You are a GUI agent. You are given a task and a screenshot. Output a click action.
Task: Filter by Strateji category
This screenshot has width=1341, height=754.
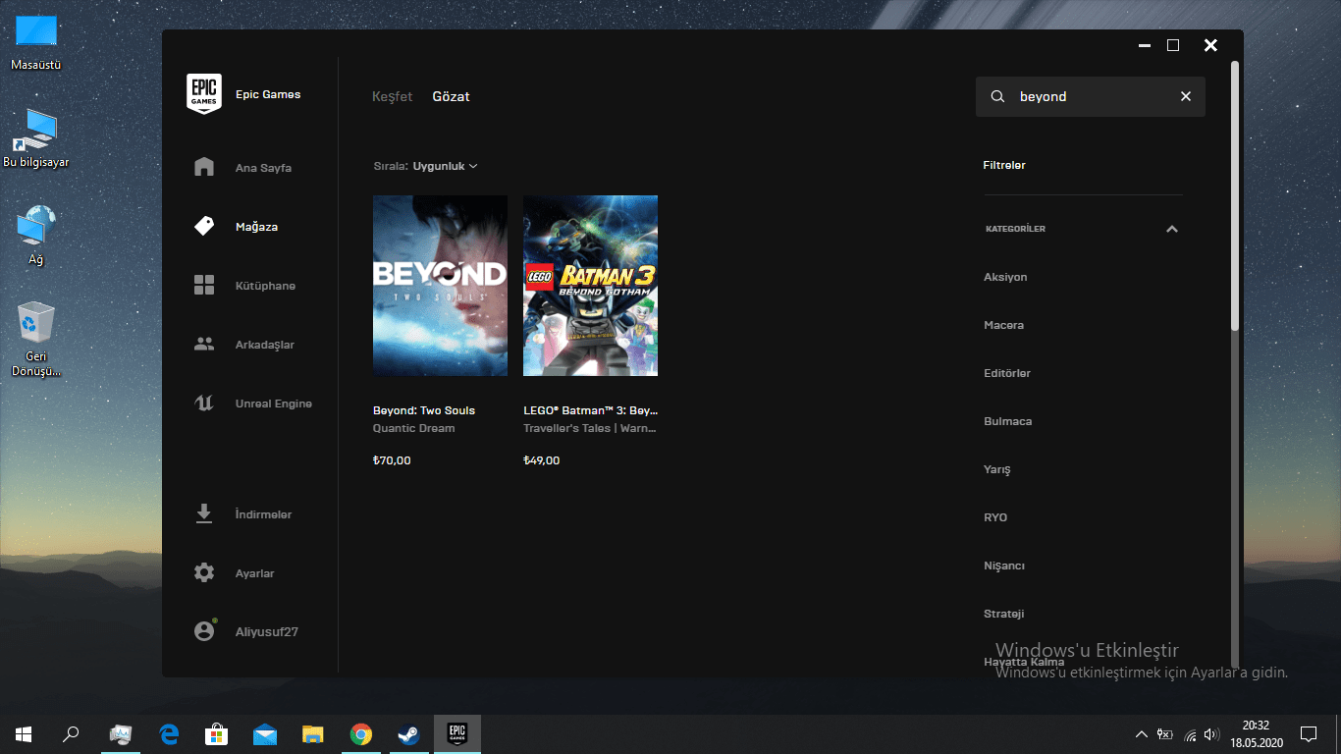1003,614
